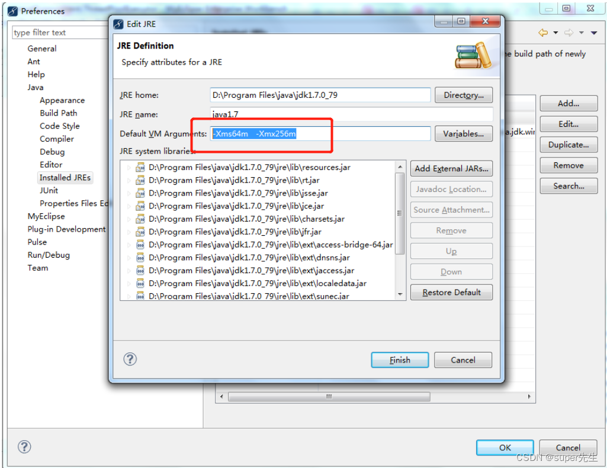Select MyEclipse in preferences tree

tap(46, 216)
